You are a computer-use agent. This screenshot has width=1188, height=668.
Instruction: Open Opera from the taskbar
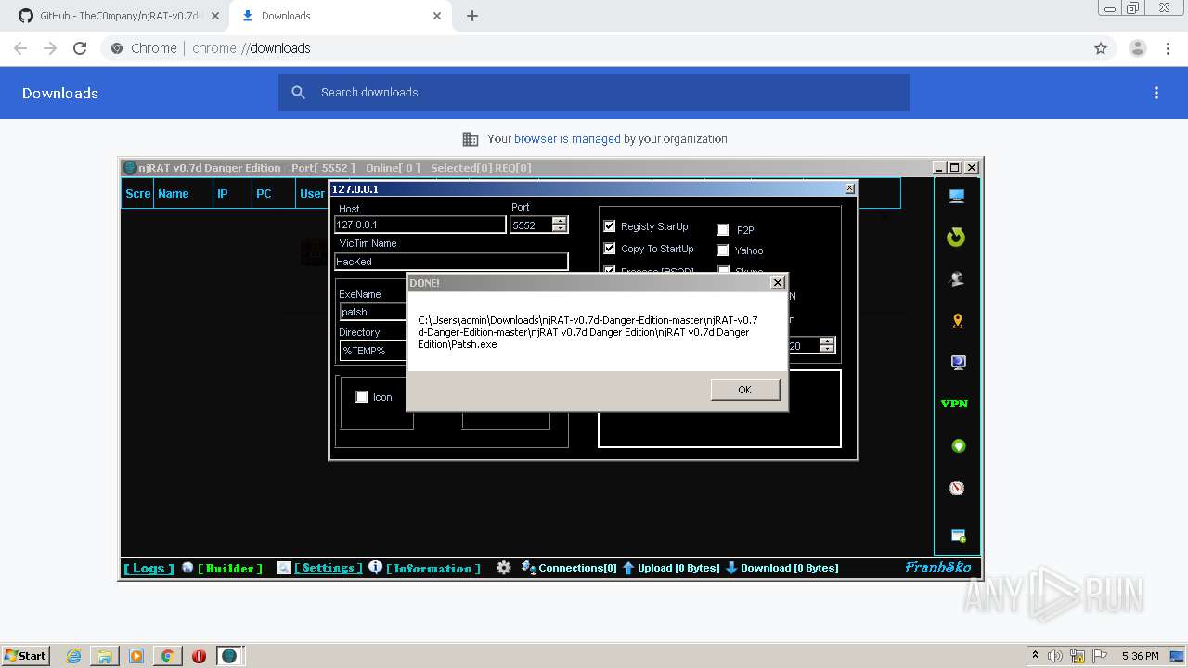pyautogui.click(x=199, y=656)
